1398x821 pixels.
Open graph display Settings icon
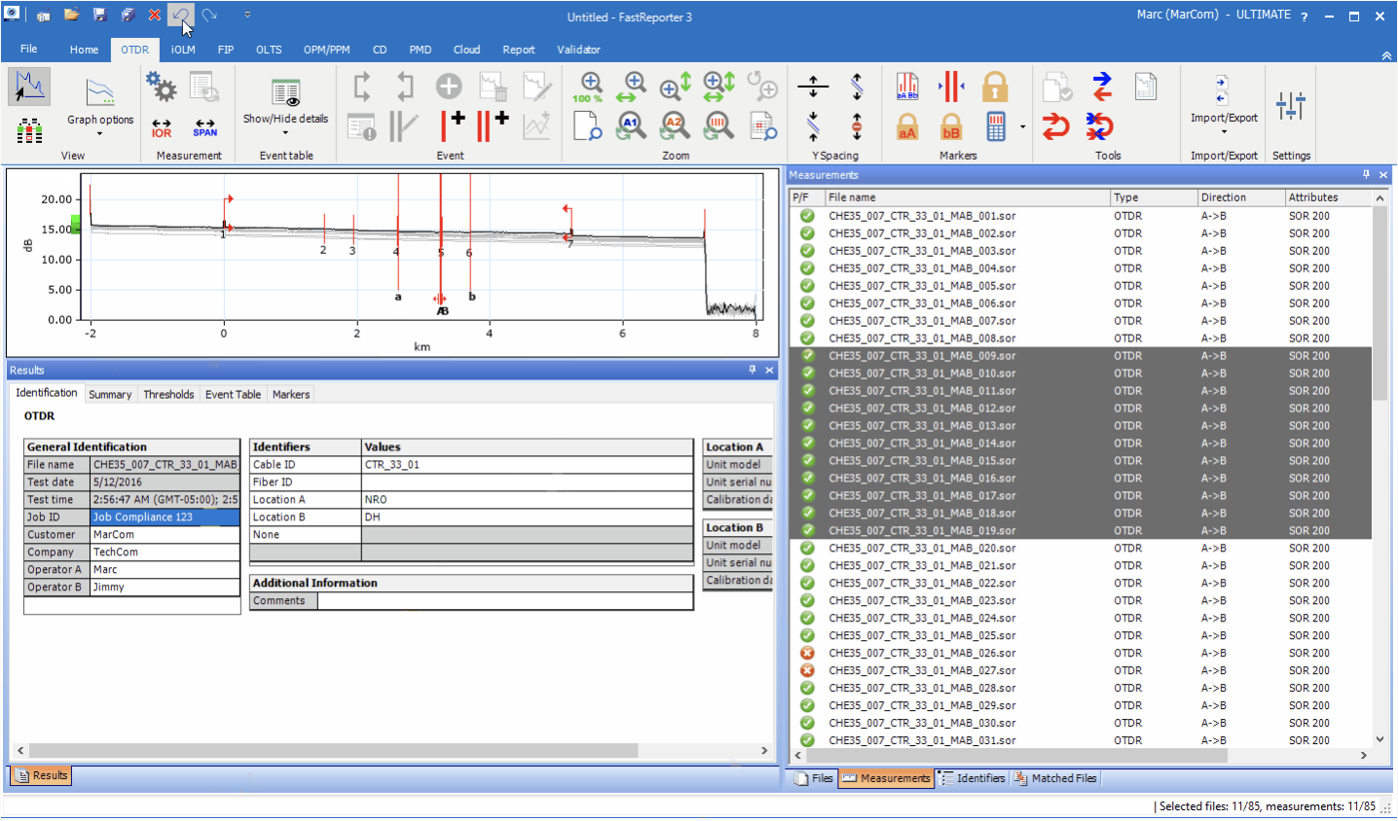coord(1292,104)
